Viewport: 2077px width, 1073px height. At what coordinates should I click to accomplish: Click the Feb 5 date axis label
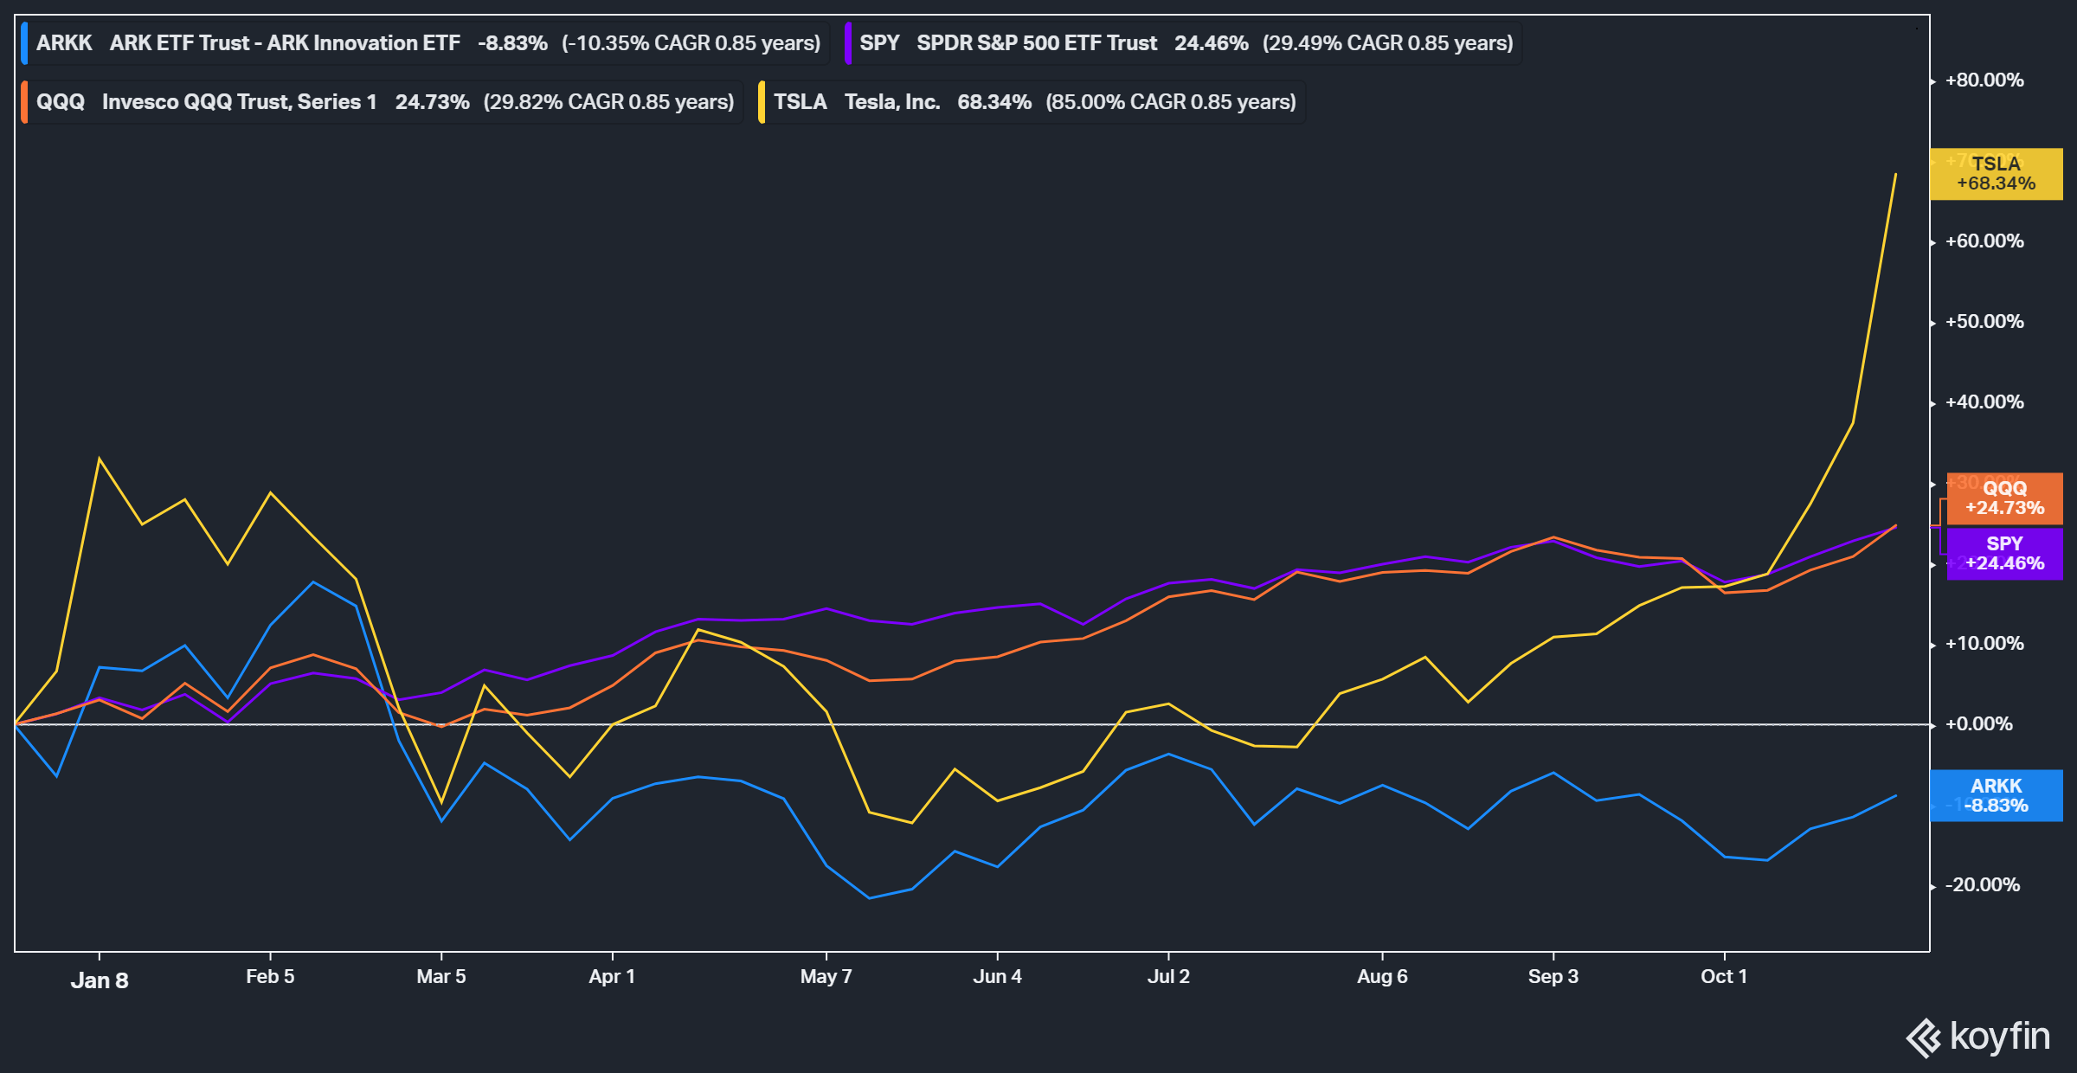[x=270, y=977]
